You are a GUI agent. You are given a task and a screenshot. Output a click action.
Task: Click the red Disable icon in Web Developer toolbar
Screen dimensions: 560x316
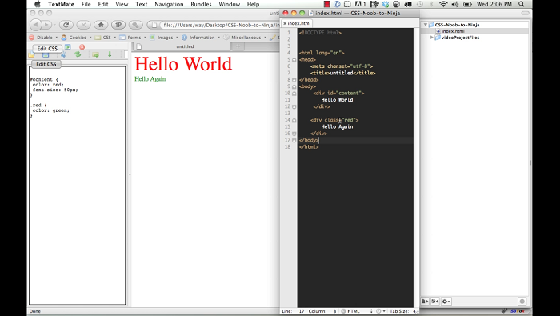pyautogui.click(x=31, y=38)
